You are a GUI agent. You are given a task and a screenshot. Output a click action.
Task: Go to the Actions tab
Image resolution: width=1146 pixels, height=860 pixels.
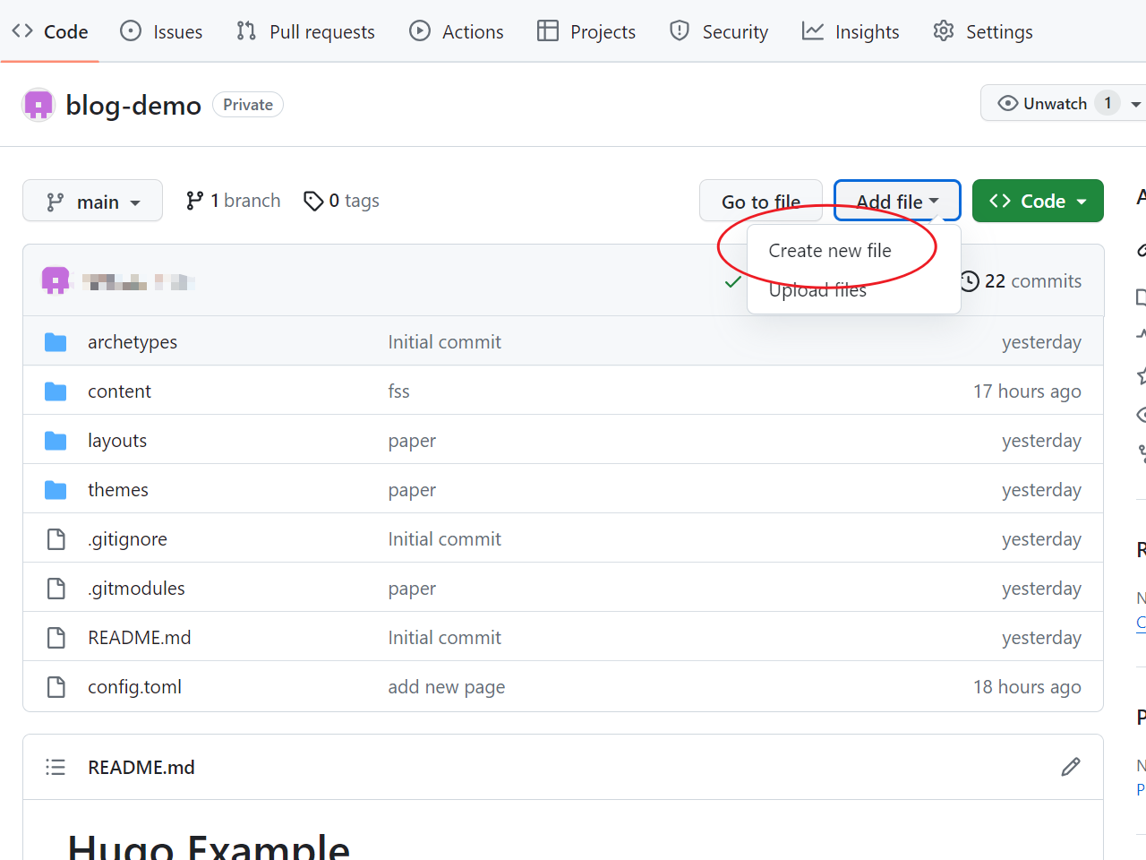[457, 31]
